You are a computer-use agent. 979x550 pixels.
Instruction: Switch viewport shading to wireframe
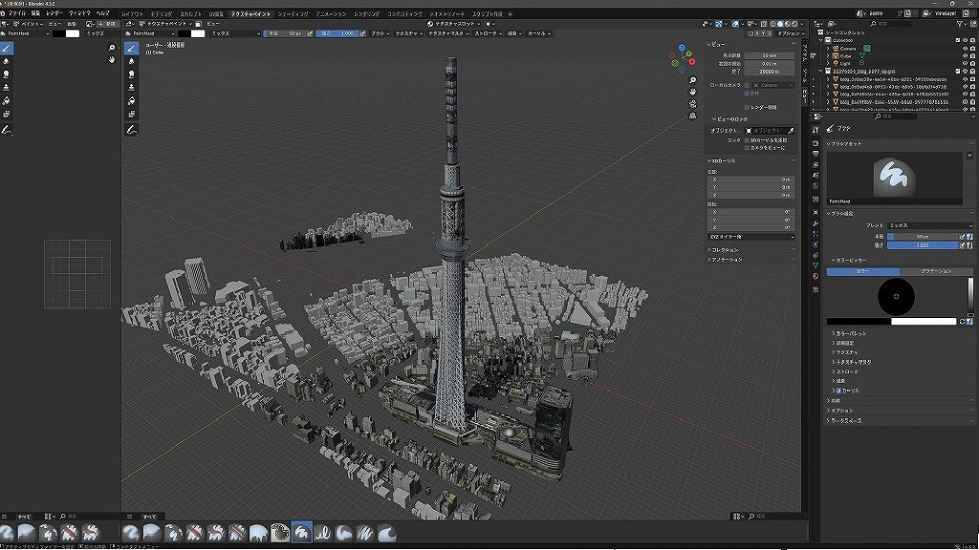point(772,24)
